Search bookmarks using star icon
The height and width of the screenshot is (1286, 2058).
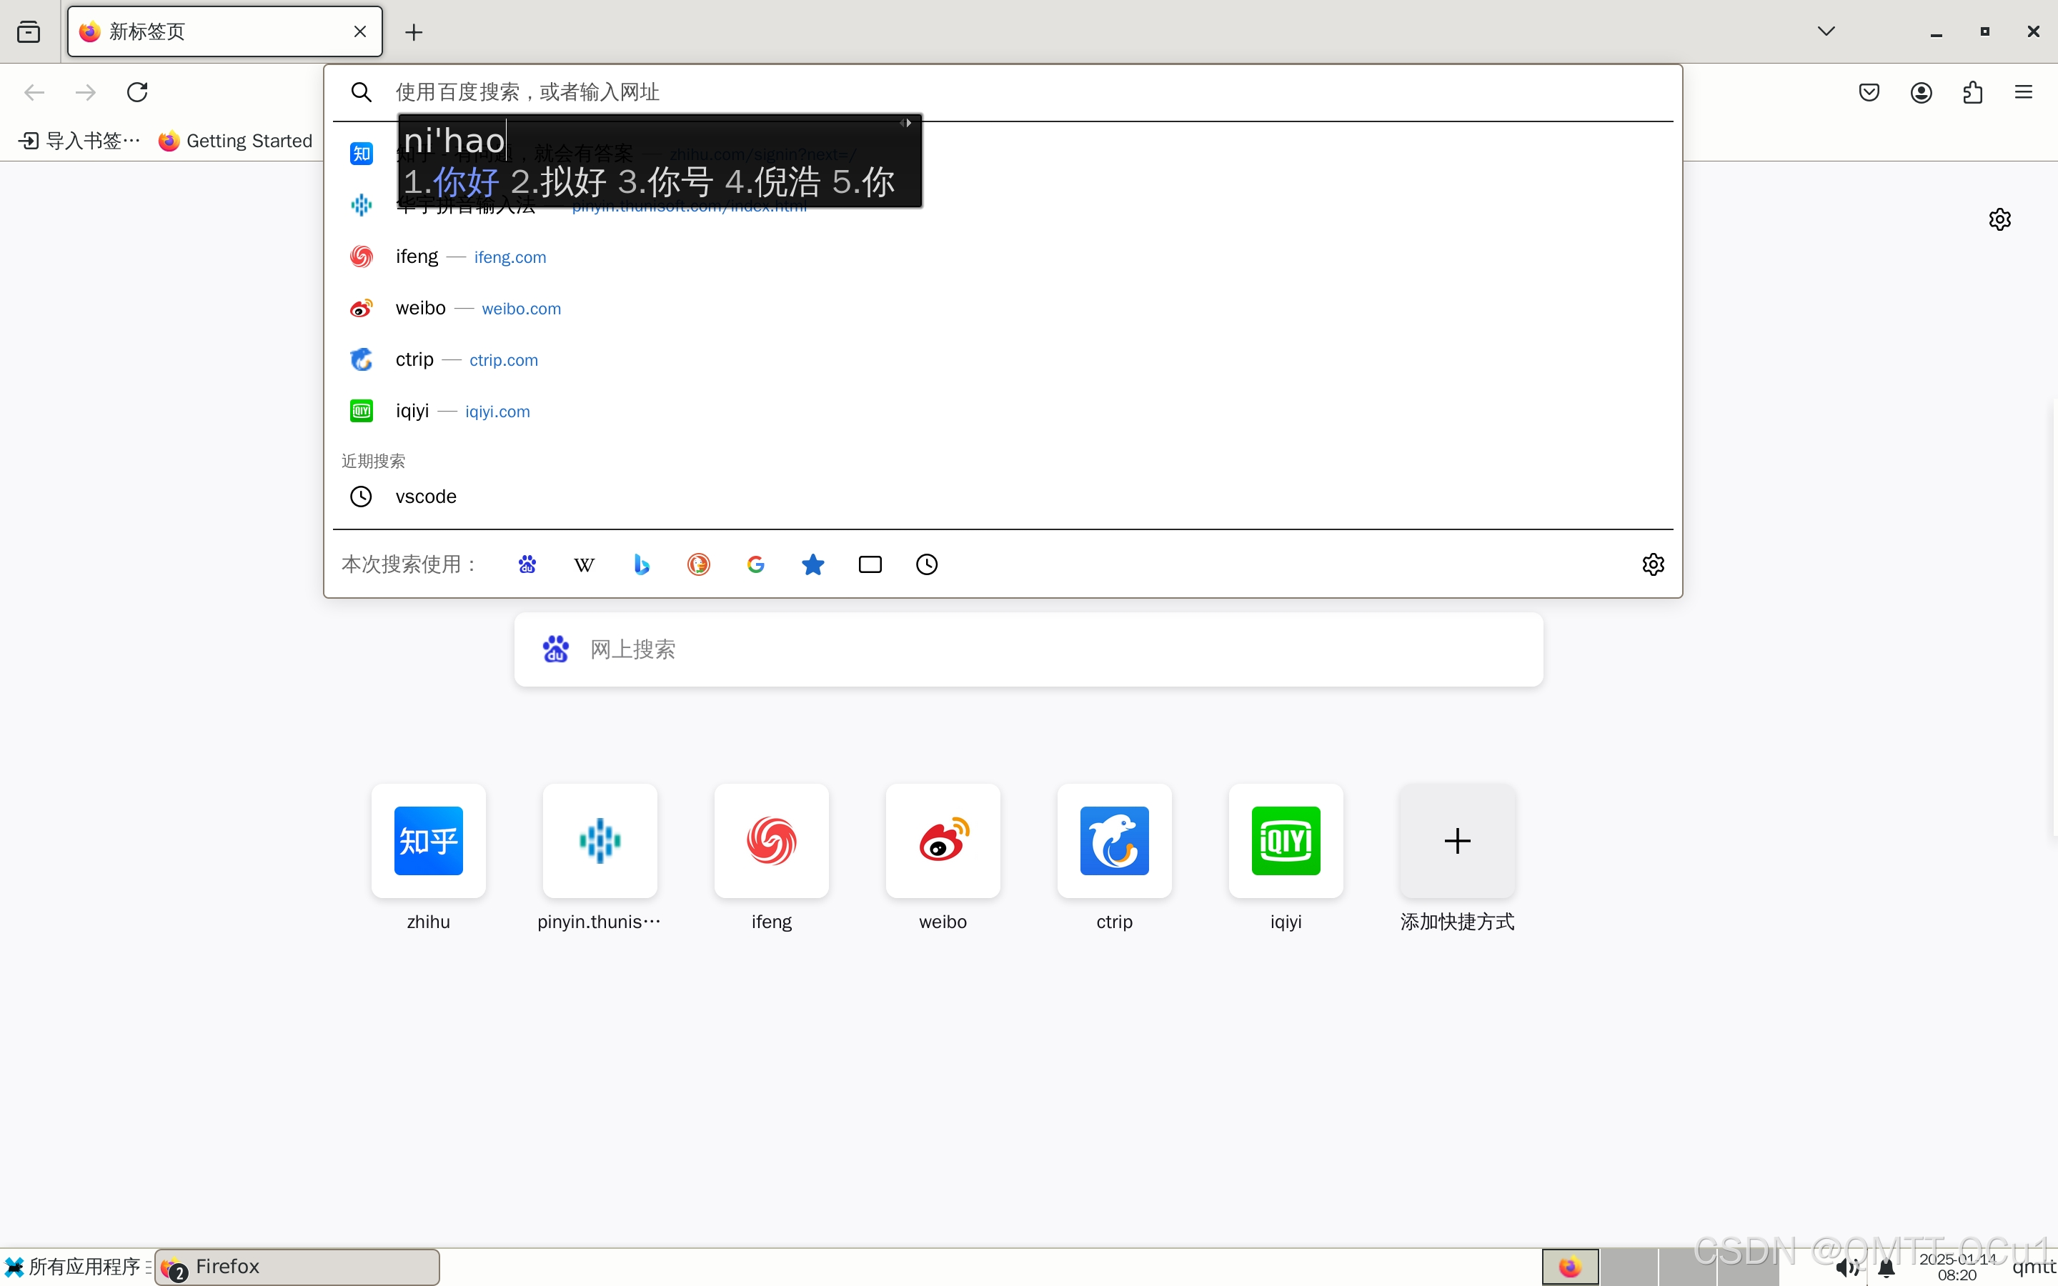813,564
